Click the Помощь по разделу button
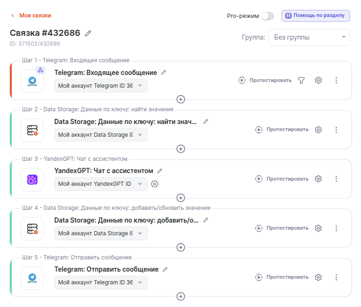Screen dimensions: 361x307 tap(315, 16)
